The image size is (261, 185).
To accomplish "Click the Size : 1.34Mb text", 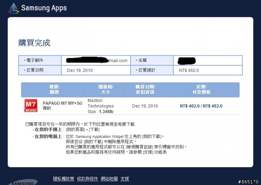I will click(100, 112).
